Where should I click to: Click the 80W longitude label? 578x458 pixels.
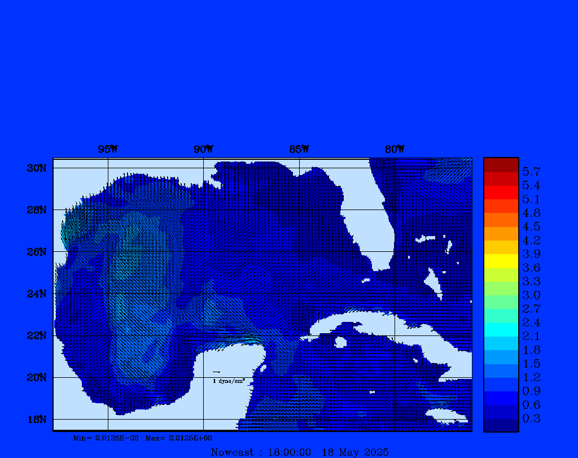(x=395, y=149)
